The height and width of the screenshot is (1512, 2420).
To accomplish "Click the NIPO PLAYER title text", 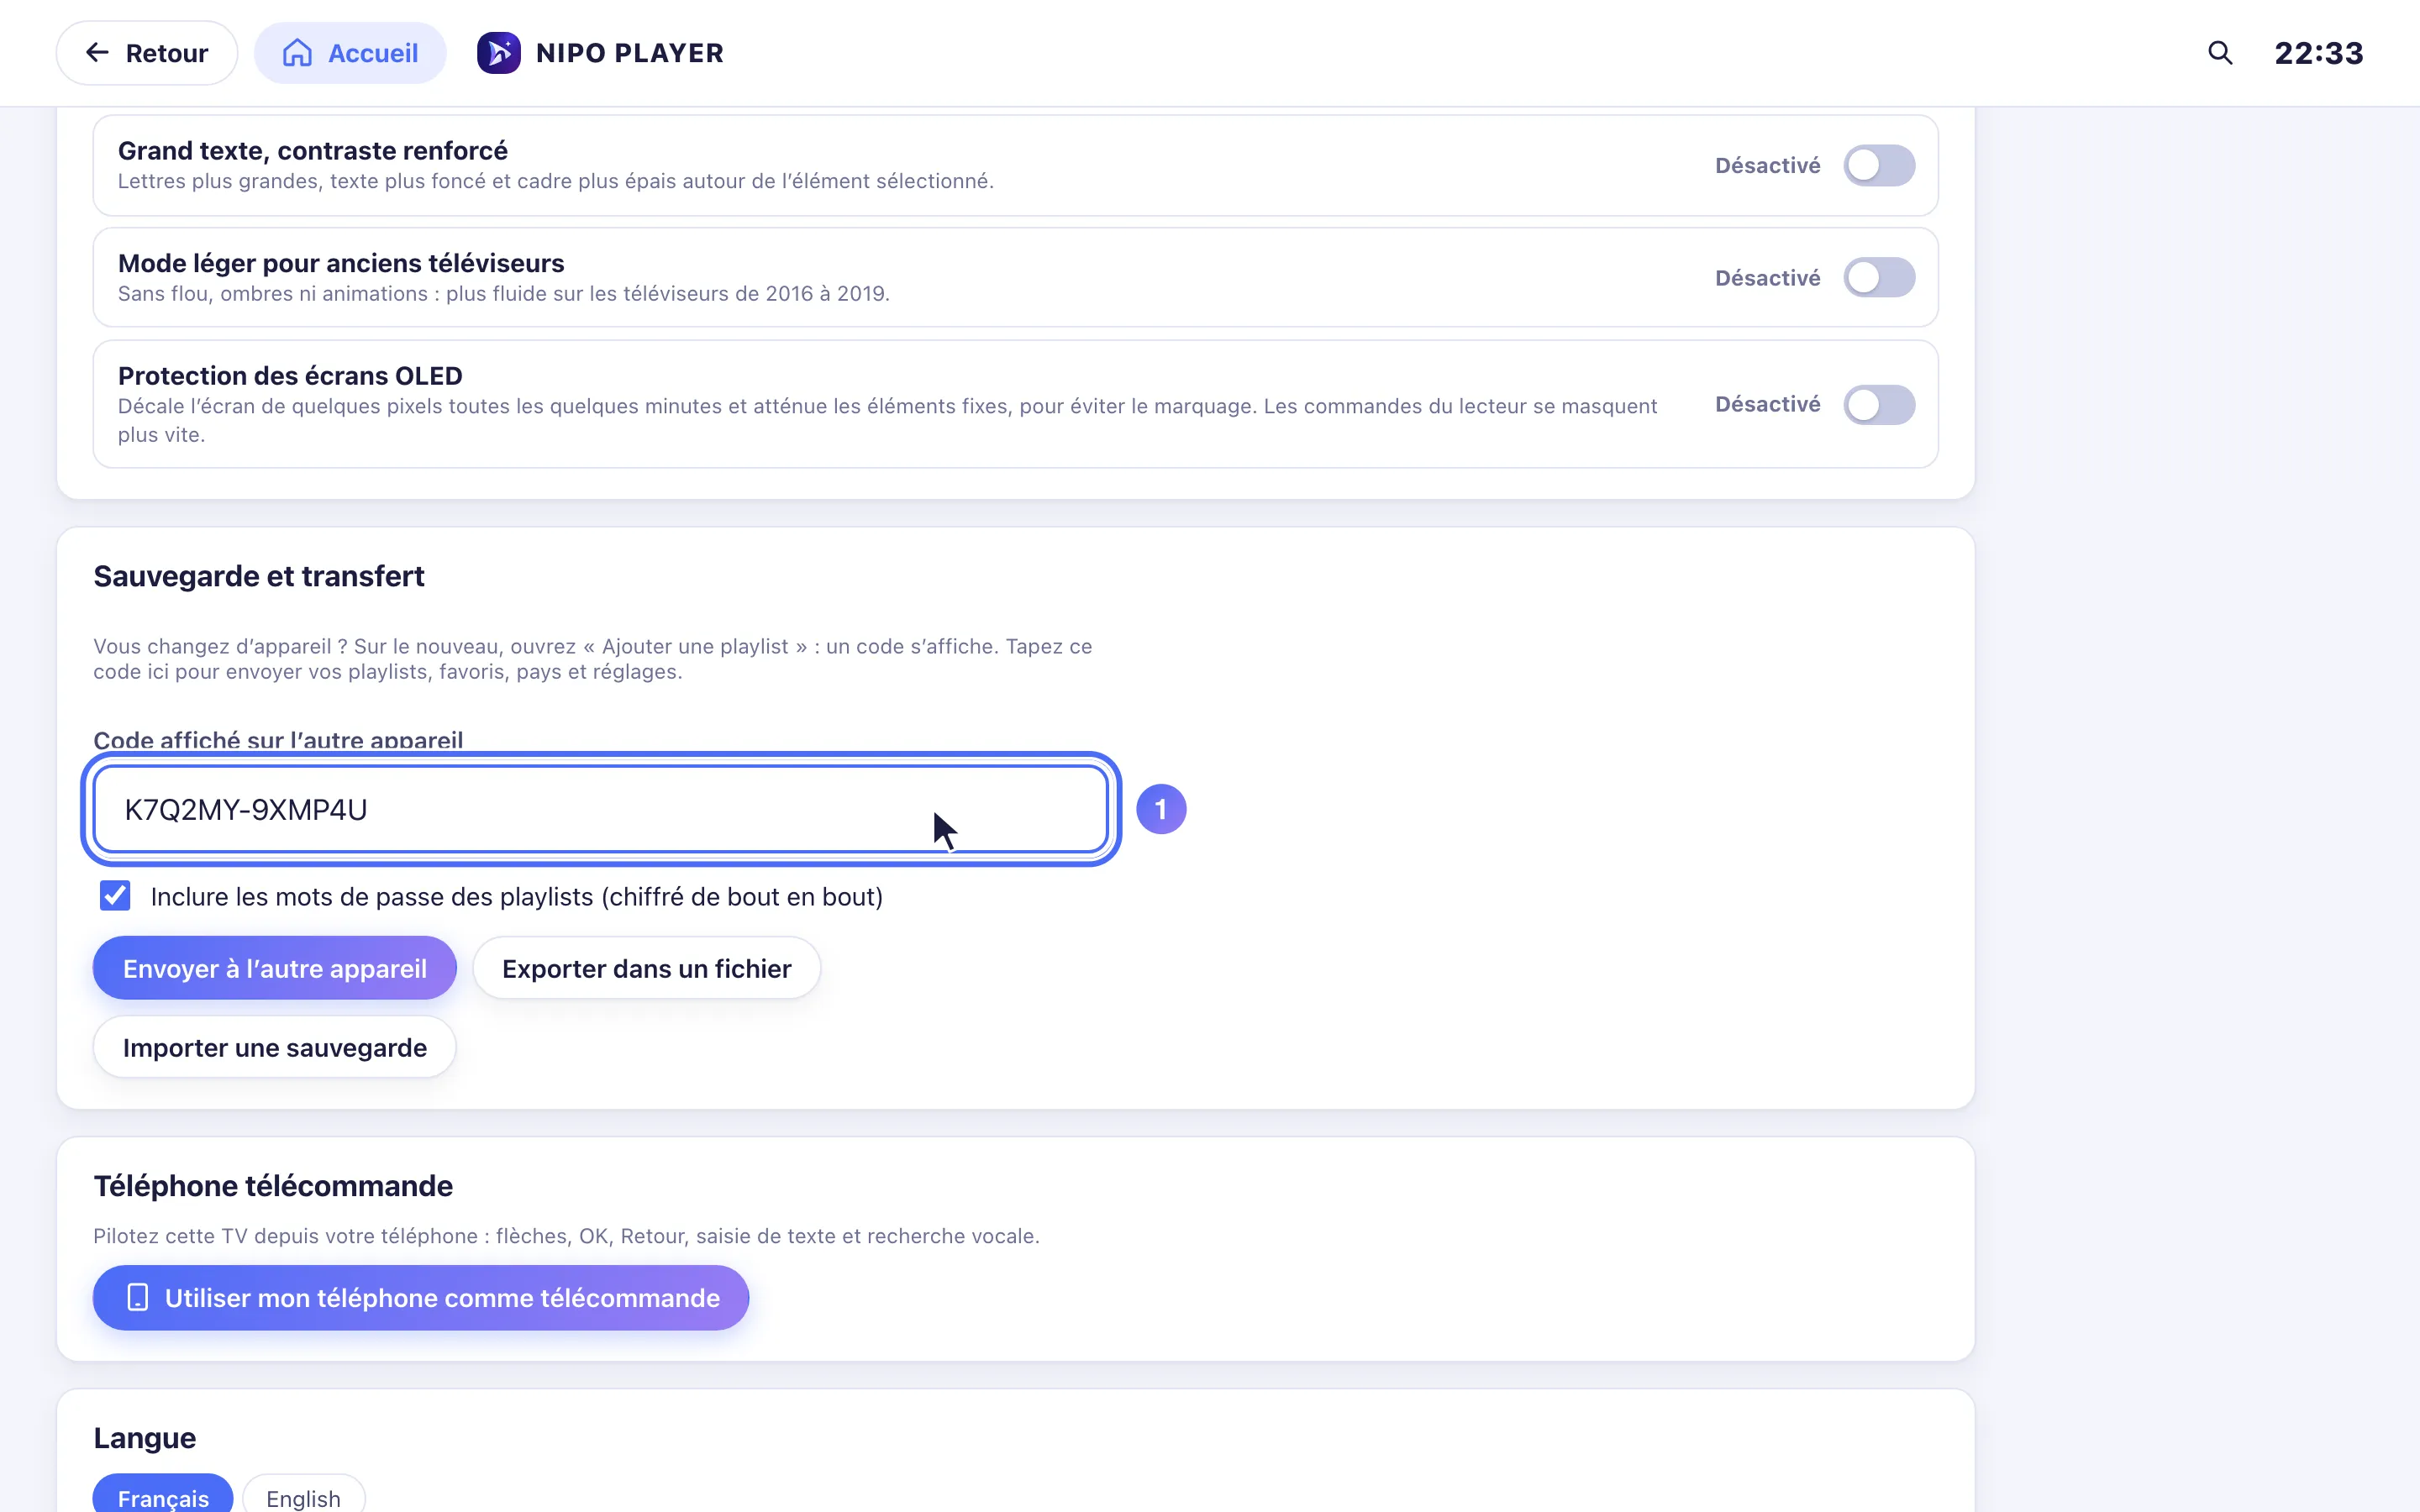I will coord(630,53).
